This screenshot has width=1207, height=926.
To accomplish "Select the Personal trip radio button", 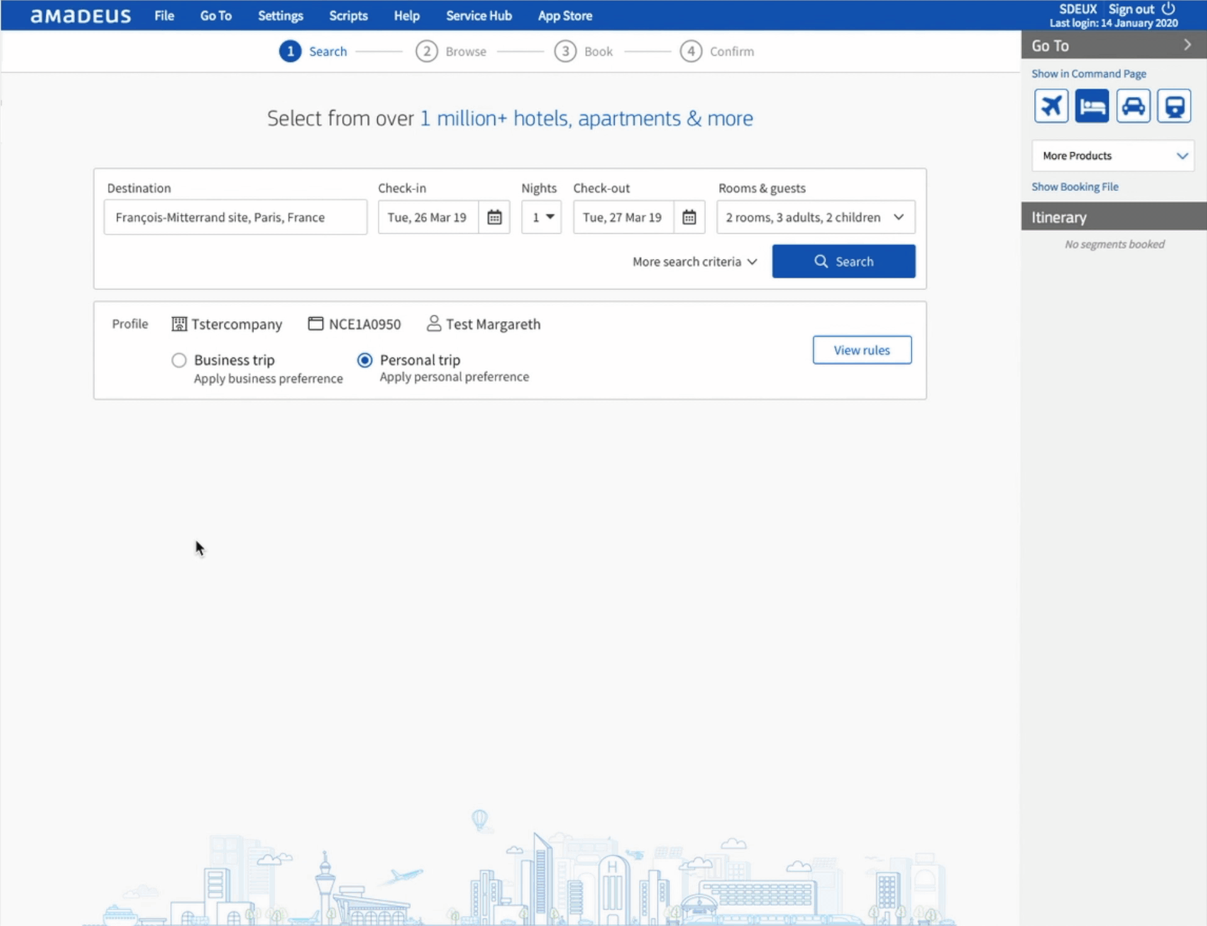I will click(365, 360).
